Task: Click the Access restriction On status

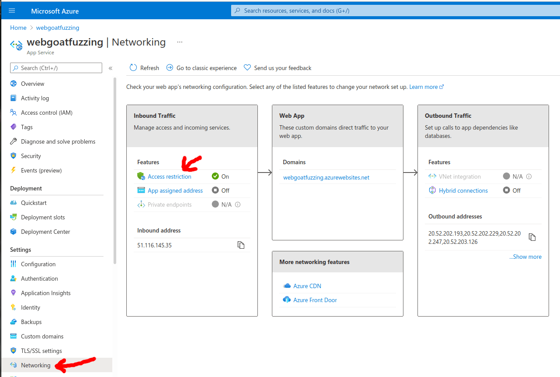Action: (221, 176)
